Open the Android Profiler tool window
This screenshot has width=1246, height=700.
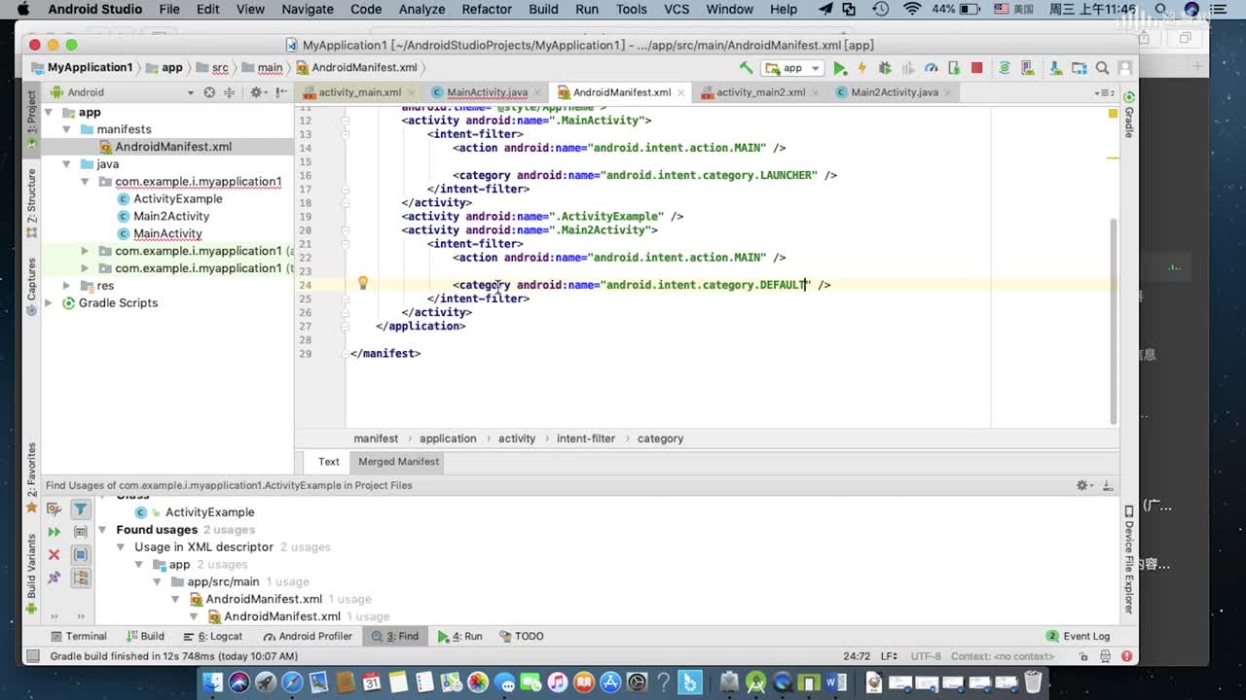click(x=307, y=636)
